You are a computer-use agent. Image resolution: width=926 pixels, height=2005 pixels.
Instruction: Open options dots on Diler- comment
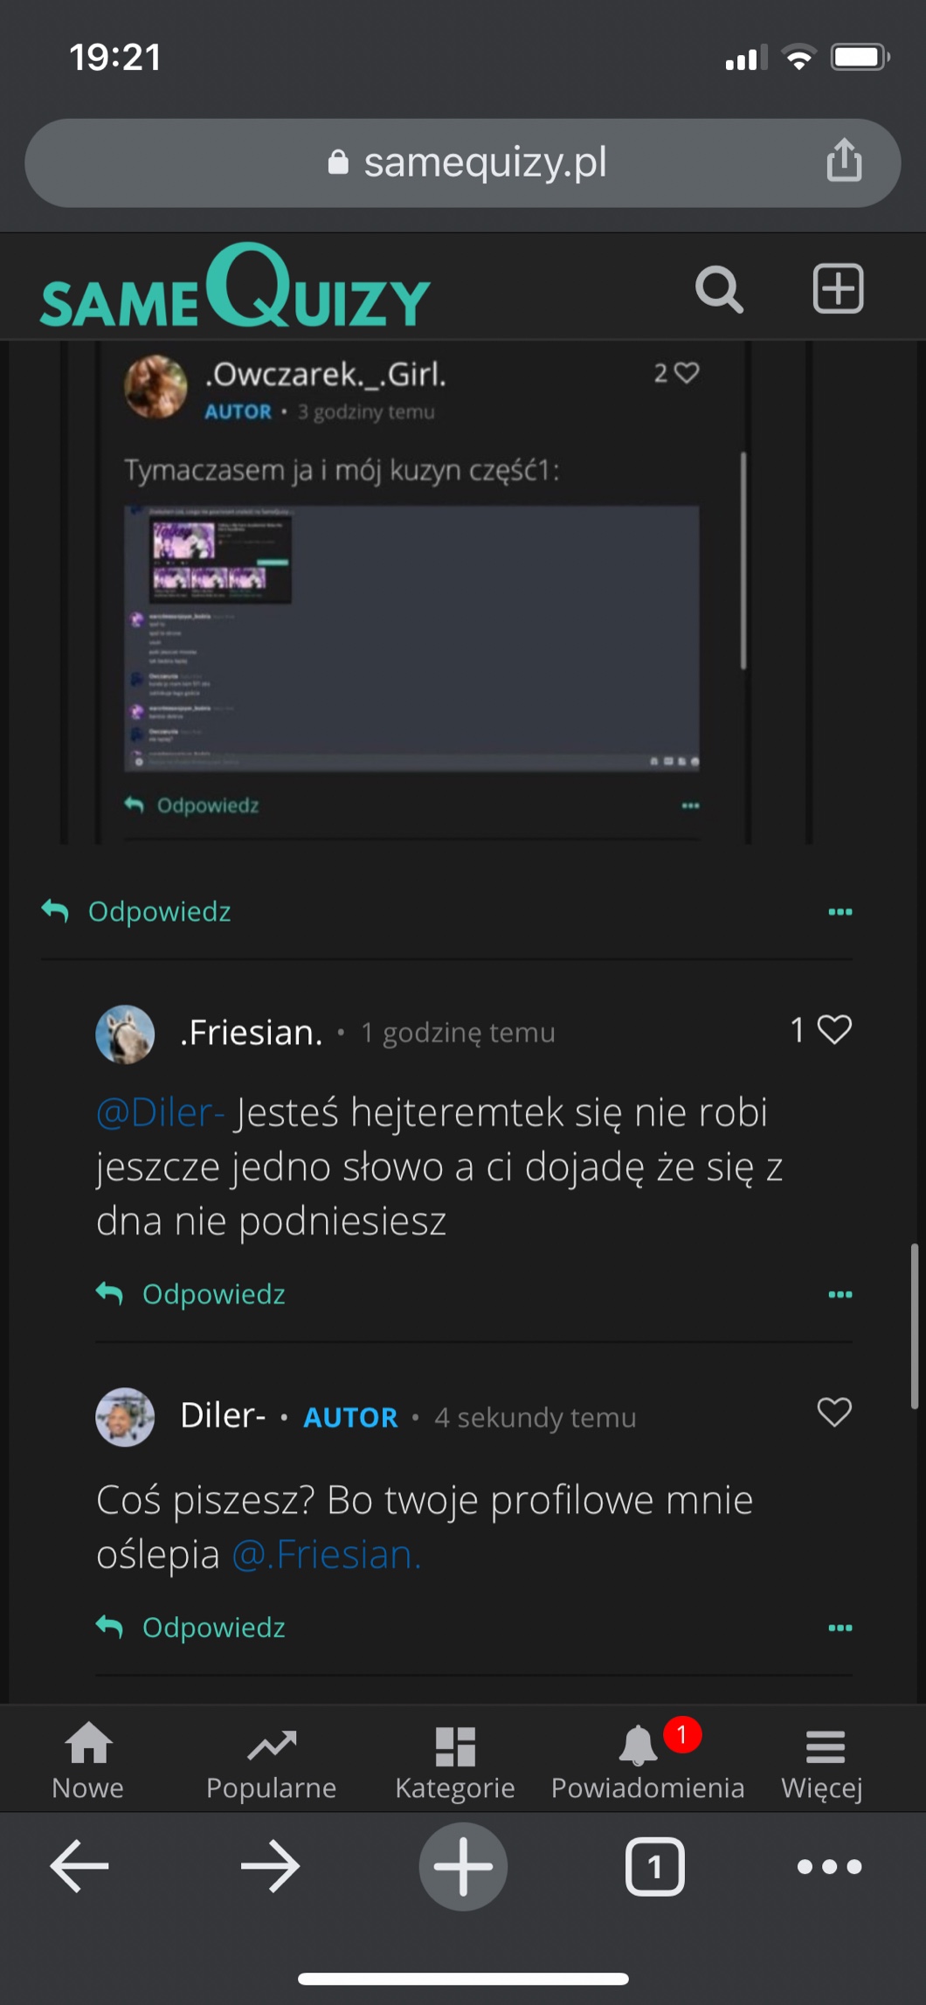click(840, 1628)
